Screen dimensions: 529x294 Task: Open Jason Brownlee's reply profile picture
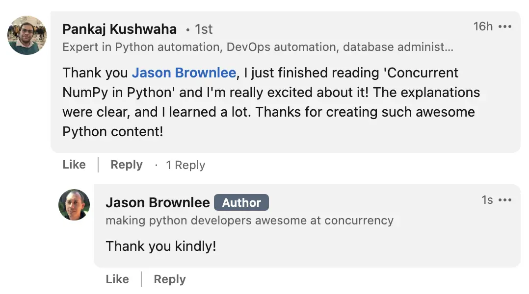(74, 205)
